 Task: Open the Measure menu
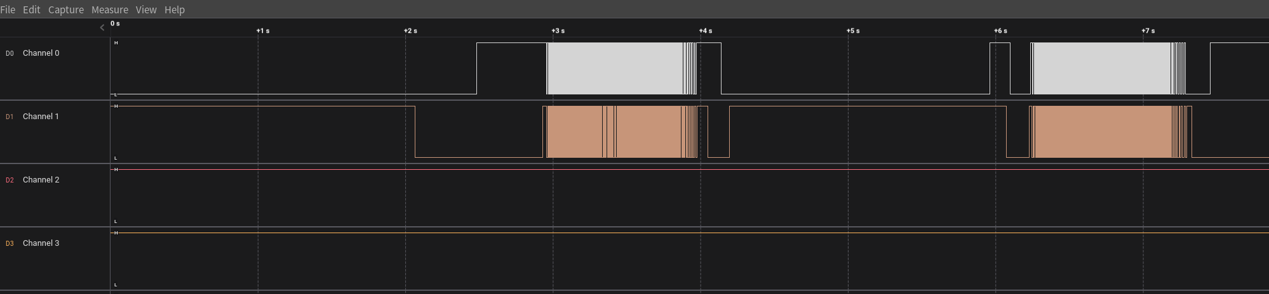pos(110,10)
